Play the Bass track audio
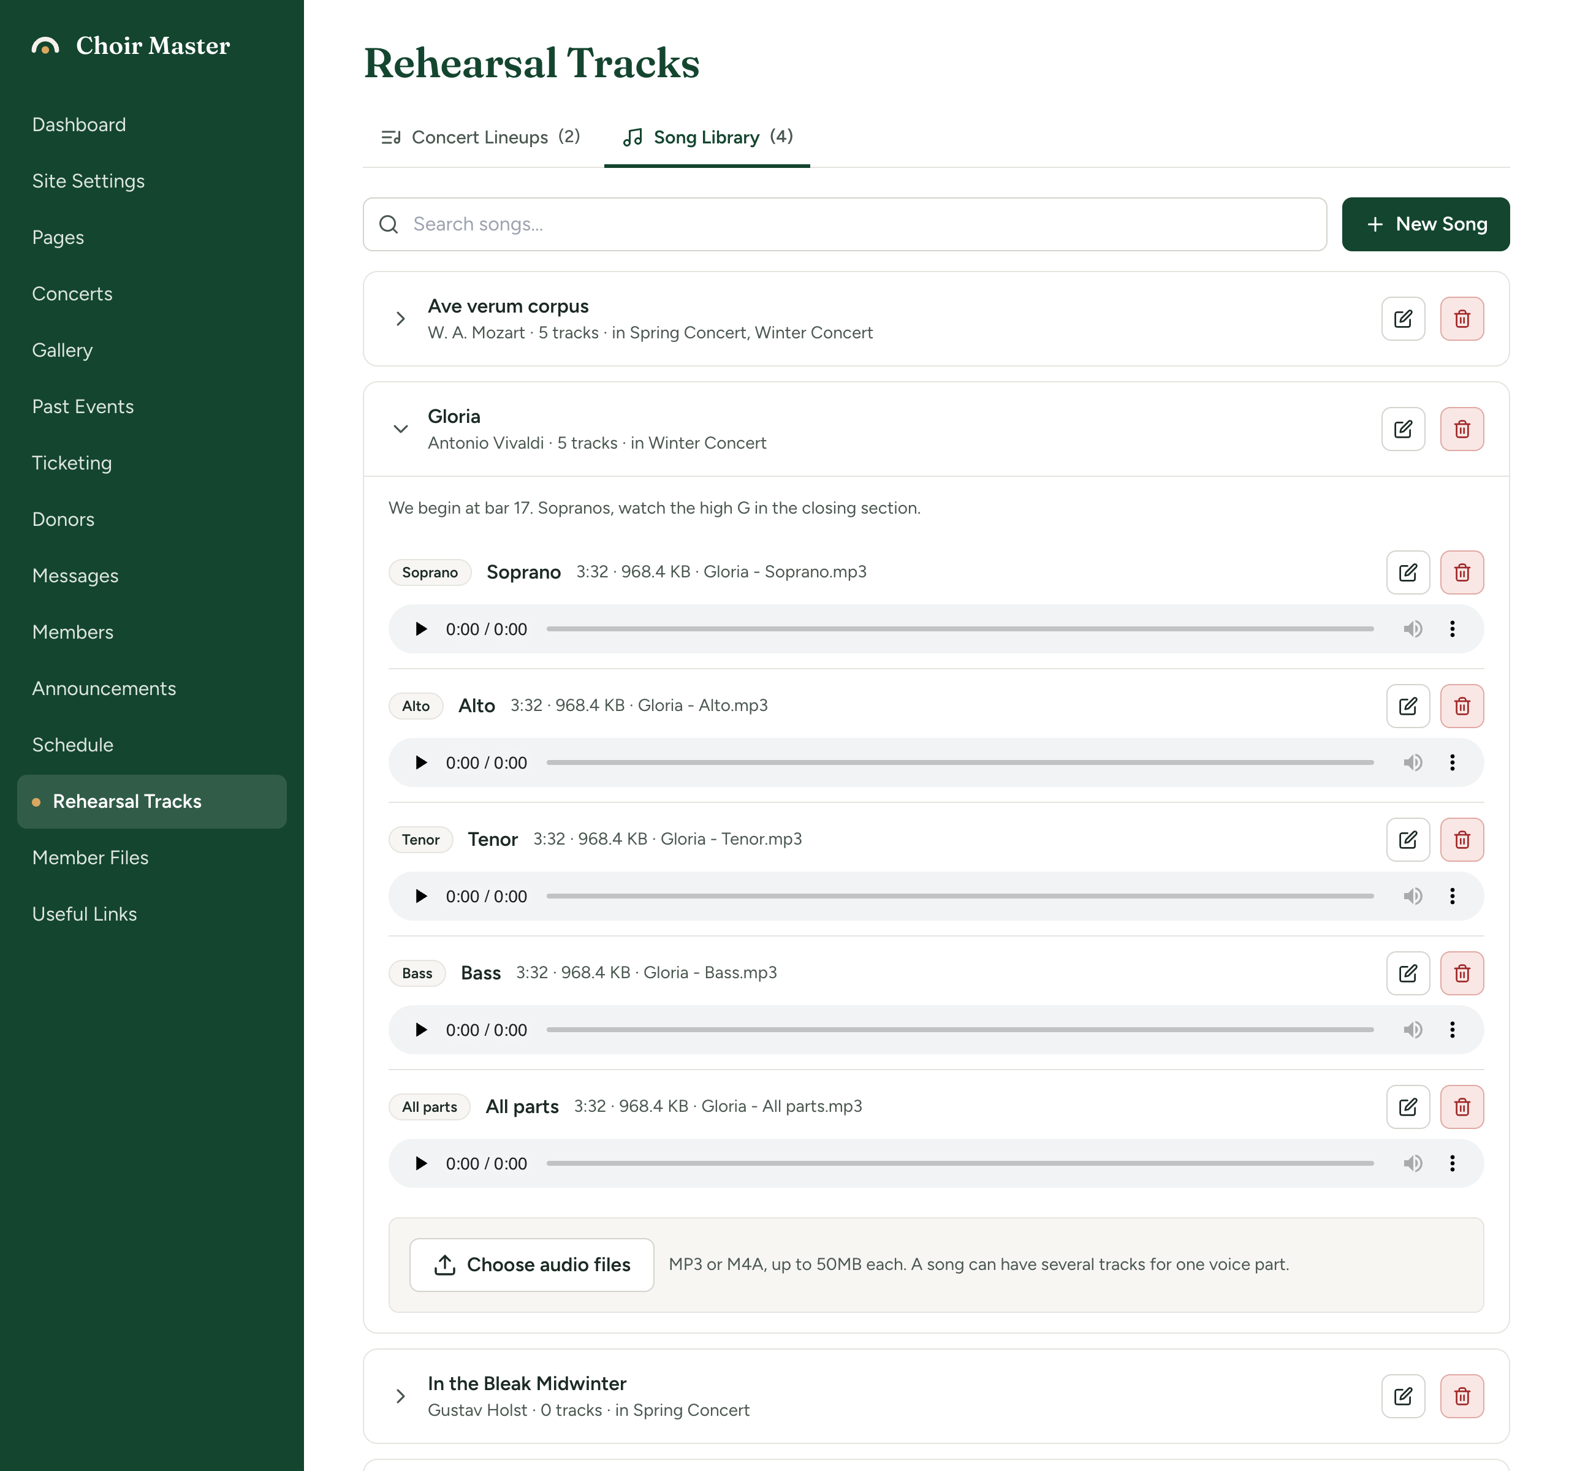The image size is (1569, 1471). (x=420, y=1030)
